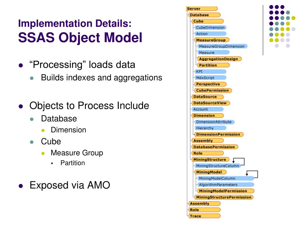
Task: Click the CubeDimension blue node
Action: click(x=210, y=27)
